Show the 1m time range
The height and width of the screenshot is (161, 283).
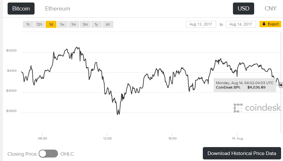coord(74,24)
